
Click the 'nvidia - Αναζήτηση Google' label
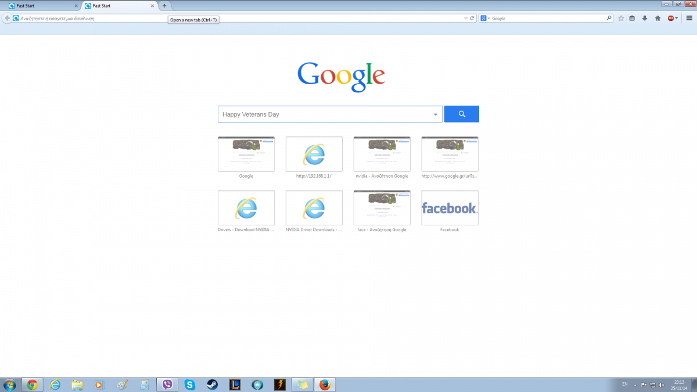click(382, 176)
